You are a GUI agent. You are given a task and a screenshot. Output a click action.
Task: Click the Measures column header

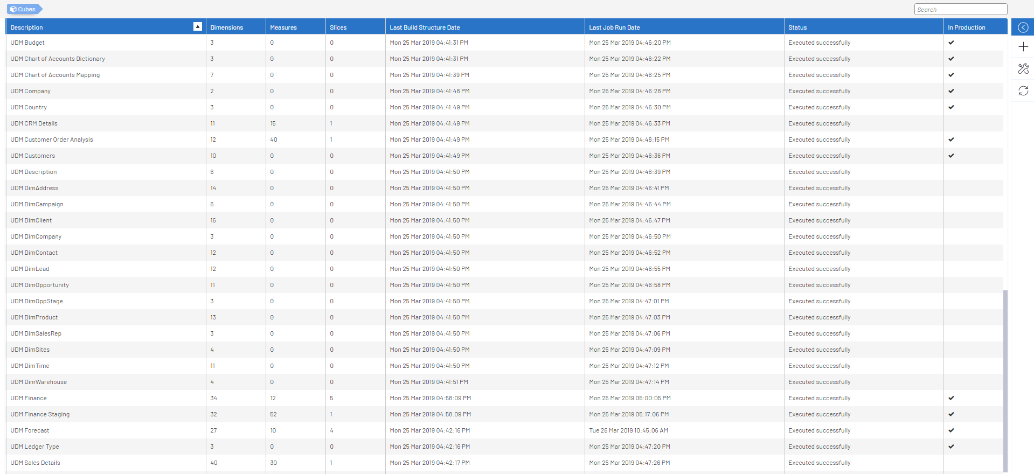tap(283, 27)
